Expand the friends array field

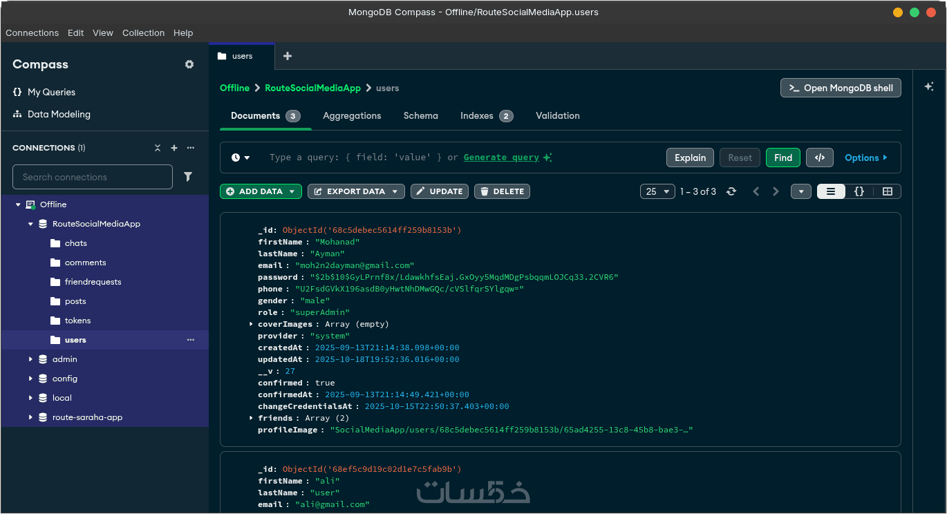click(251, 418)
